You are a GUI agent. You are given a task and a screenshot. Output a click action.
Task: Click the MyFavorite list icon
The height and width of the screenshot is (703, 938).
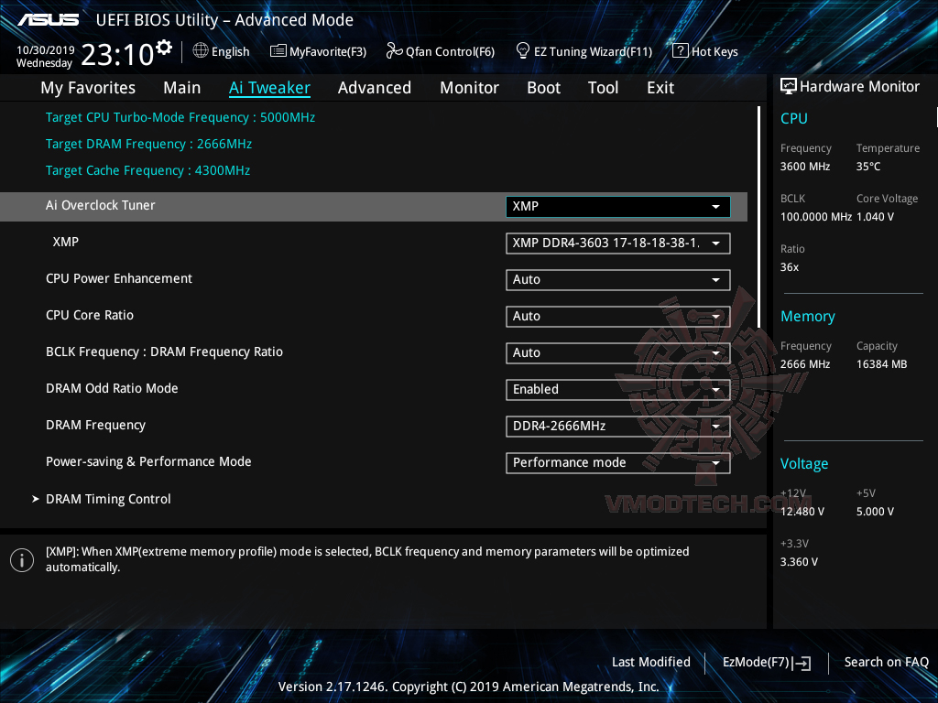click(278, 51)
